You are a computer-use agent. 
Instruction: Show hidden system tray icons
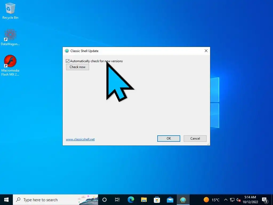click(x=226, y=200)
